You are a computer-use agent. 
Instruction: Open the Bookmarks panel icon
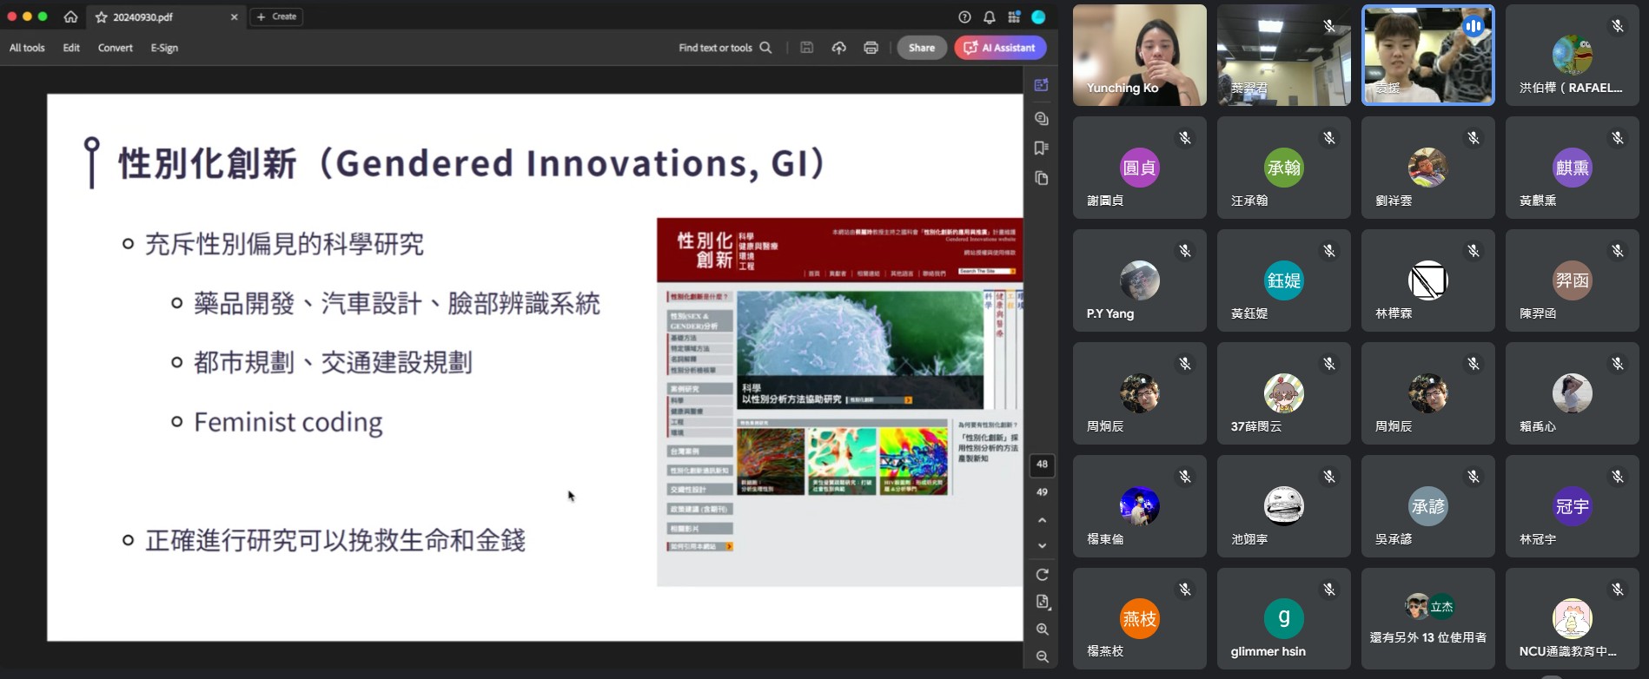pos(1041,148)
